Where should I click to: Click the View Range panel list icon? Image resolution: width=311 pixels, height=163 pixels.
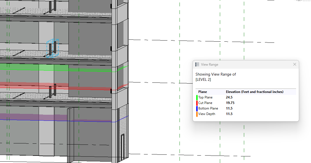(x=197, y=64)
